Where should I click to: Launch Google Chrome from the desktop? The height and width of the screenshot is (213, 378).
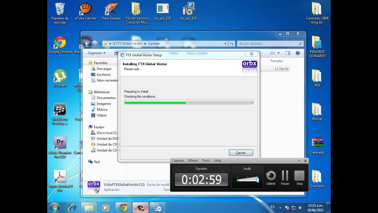60,45
